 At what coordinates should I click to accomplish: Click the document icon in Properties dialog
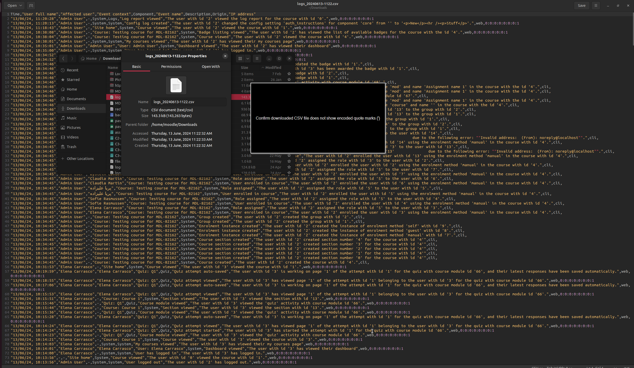176,85
